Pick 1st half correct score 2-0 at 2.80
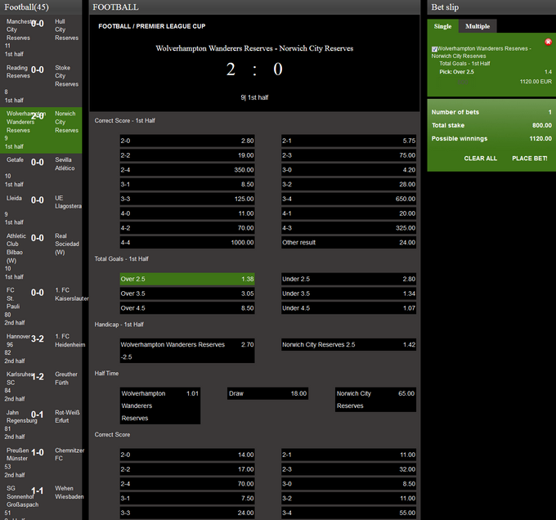Viewport: 556px width, 520px height. pos(187,141)
